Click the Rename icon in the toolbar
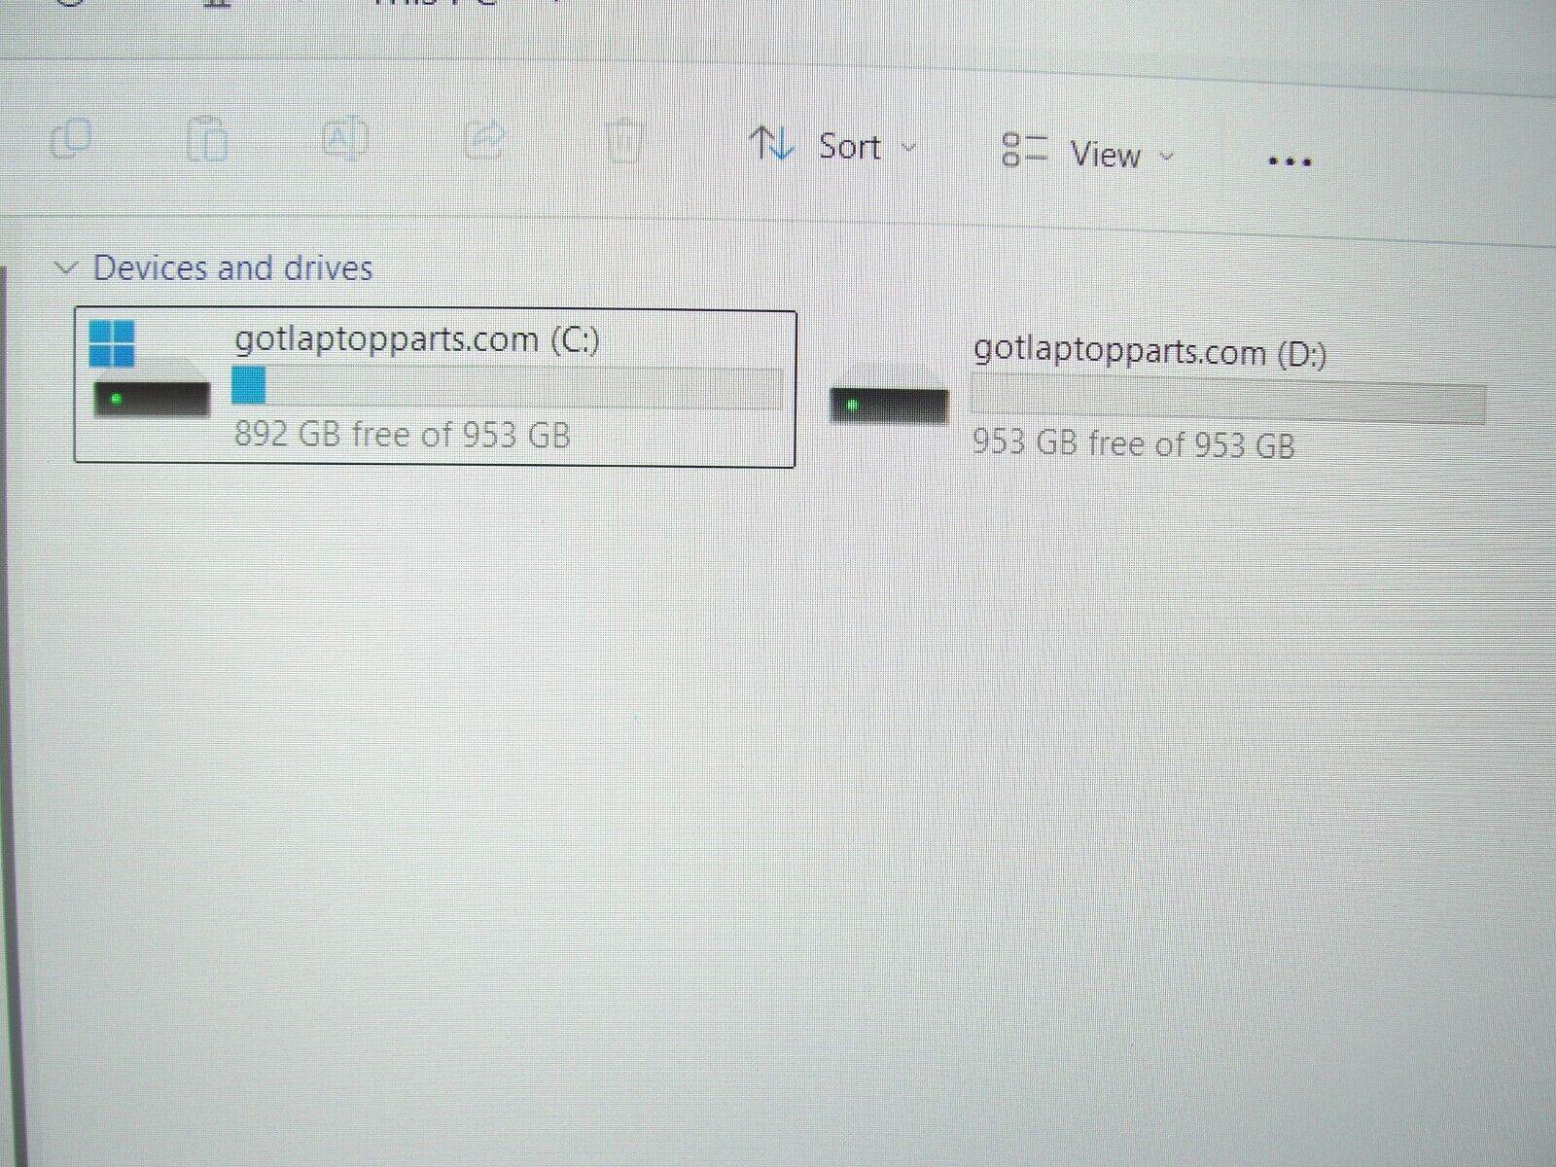This screenshot has width=1556, height=1167. (x=345, y=138)
